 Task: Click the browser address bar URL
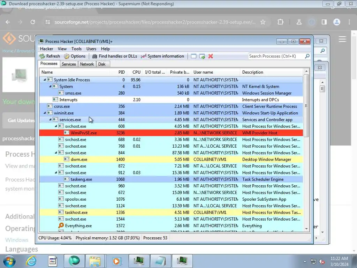point(155,22)
